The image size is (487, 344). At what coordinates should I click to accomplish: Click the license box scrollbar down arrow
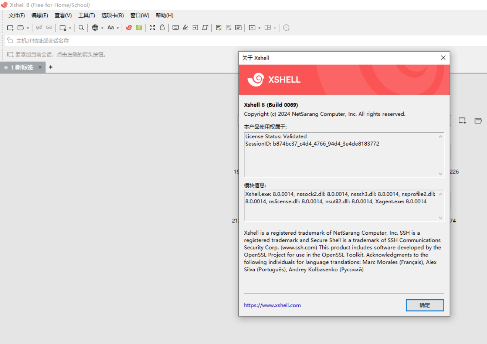pyautogui.click(x=440, y=174)
